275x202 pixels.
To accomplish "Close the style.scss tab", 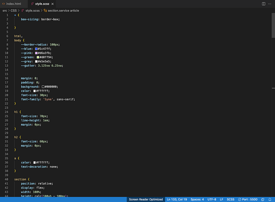I will pyautogui.click(x=52, y=4).
